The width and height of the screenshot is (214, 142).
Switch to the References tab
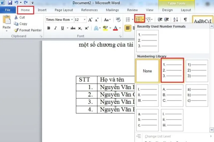pyautogui.click(x=89, y=10)
